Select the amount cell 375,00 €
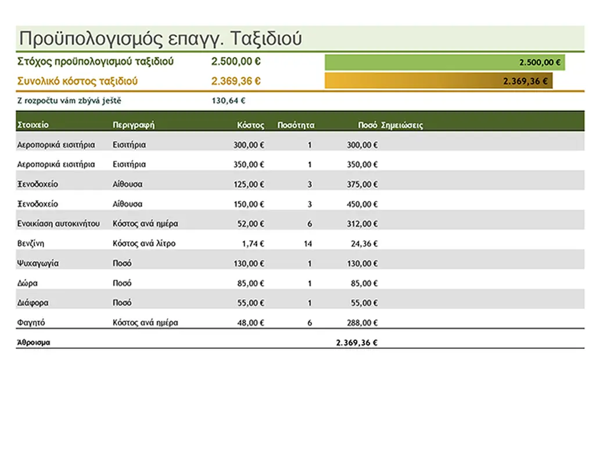The height and width of the screenshot is (465, 603). (362, 184)
